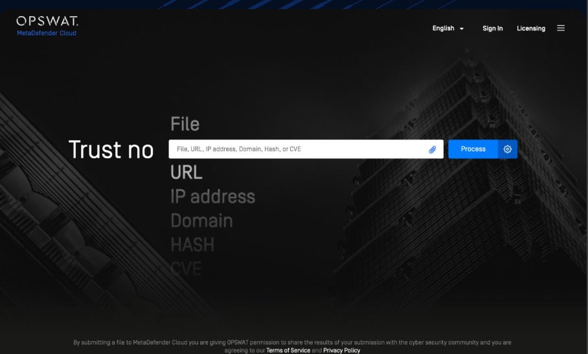
Task: Click the 'URL' rotating text
Action: tap(187, 172)
